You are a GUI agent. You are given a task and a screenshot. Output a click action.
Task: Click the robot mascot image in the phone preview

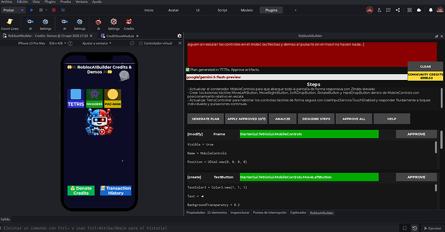point(99,122)
